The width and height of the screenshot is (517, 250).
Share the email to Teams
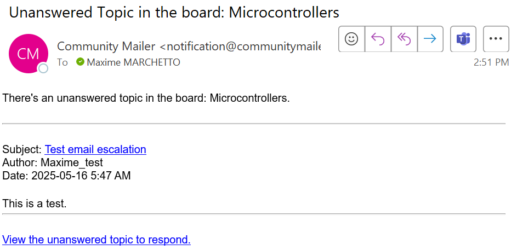click(463, 39)
